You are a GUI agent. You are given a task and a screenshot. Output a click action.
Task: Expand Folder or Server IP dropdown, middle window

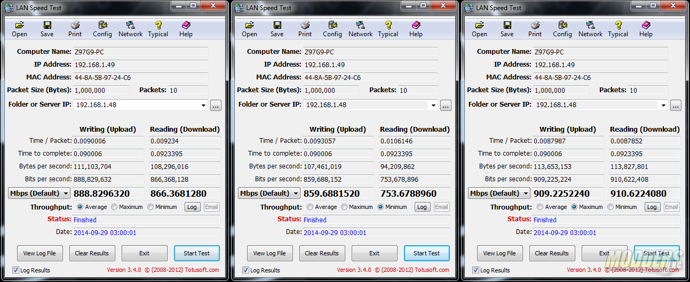(433, 105)
